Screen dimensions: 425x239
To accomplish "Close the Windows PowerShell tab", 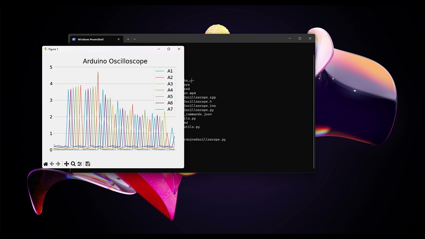I will [119, 39].
